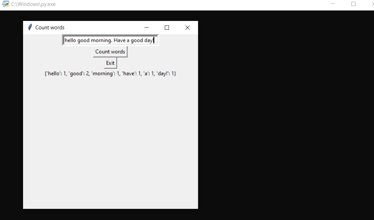Click the C:\Windows\py.exe title text
This screenshot has width=374, height=220.
click(x=33, y=4)
